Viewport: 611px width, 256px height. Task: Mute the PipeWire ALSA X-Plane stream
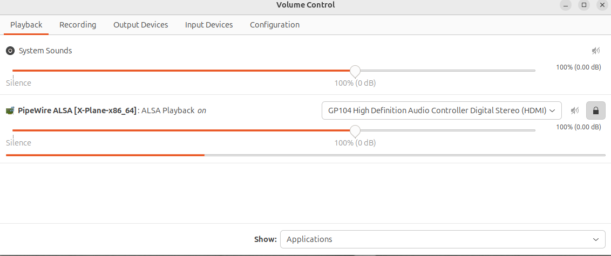(x=575, y=111)
